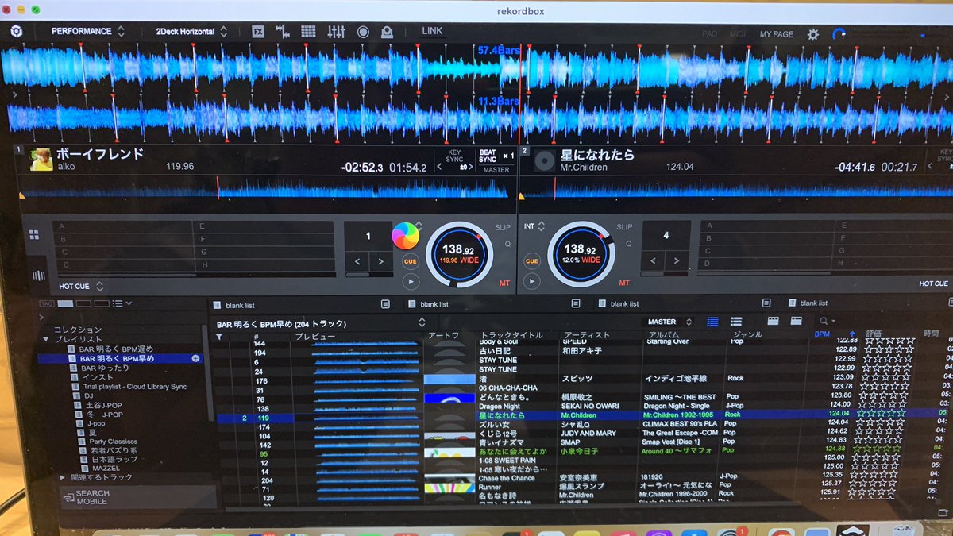Click aiko album artwork on deck 1

tap(41, 160)
